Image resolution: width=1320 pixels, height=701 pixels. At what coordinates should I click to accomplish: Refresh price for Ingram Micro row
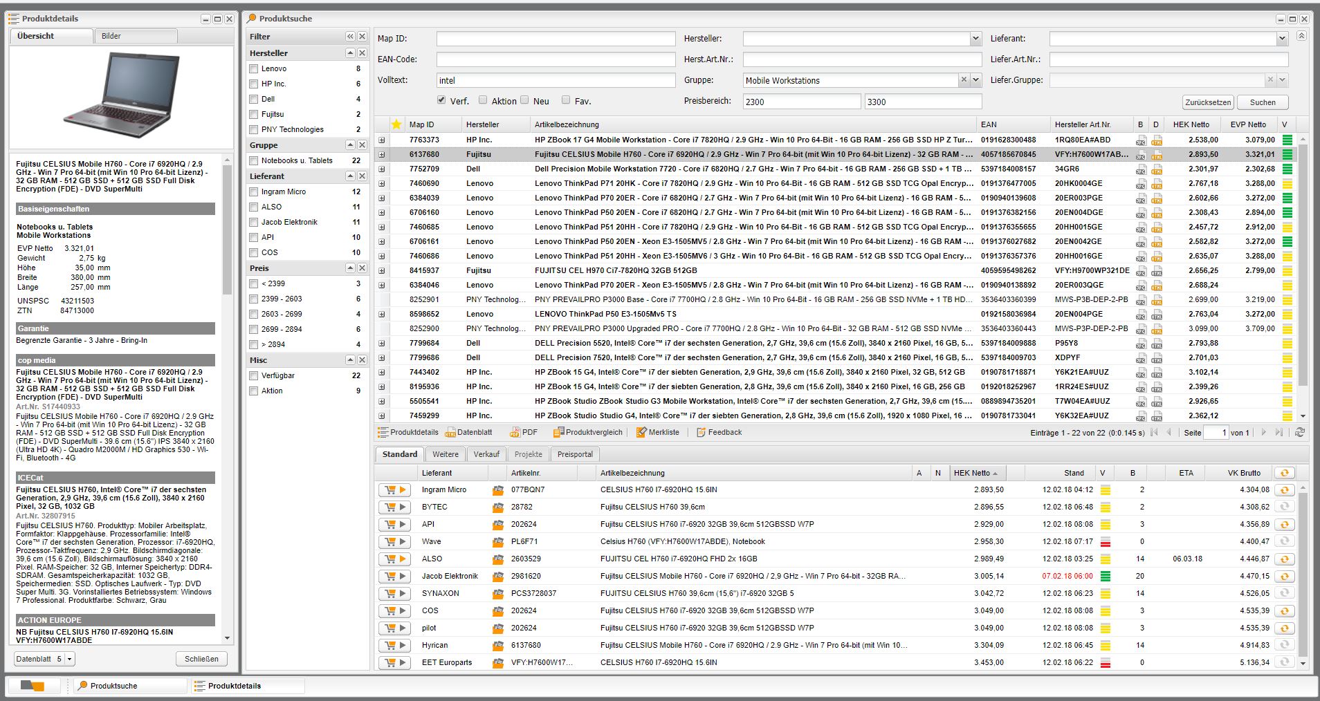[1285, 489]
